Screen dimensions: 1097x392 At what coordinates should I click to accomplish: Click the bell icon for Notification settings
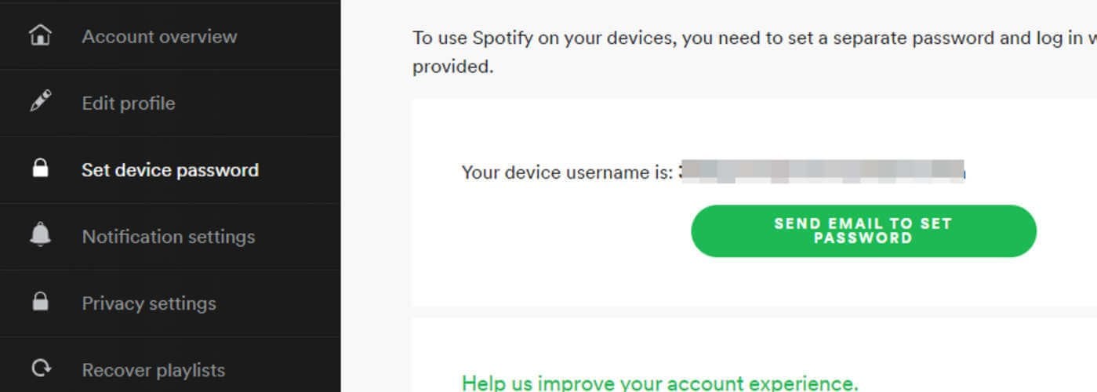pyautogui.click(x=39, y=235)
